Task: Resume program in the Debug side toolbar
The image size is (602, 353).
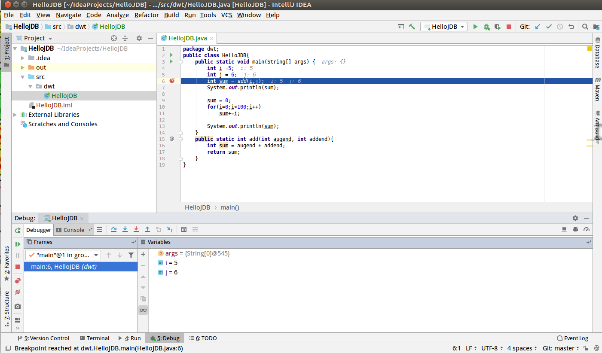Action: coord(18,244)
